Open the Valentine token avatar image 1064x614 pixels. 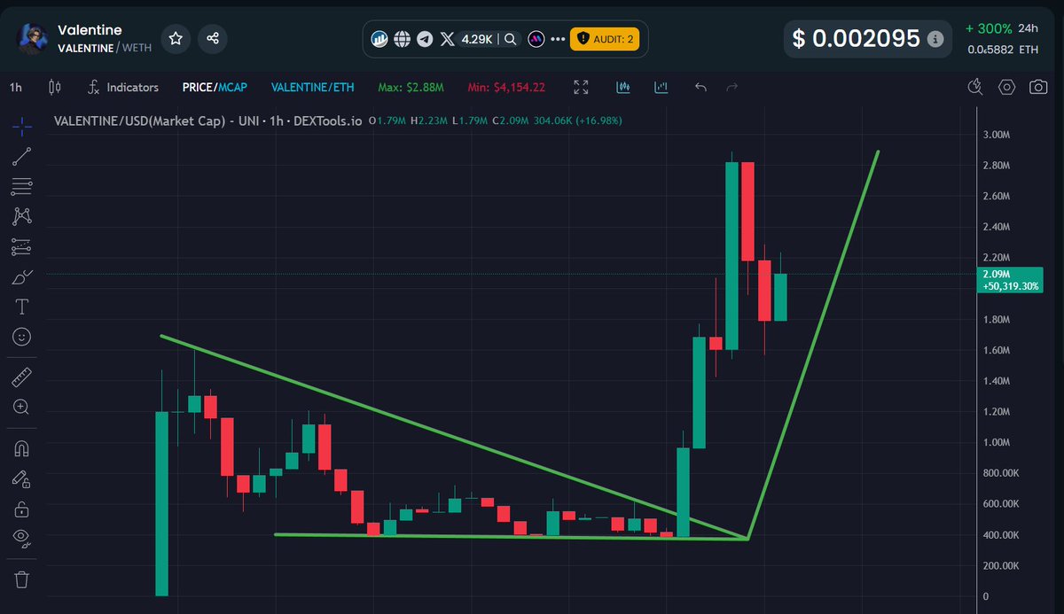pos(33,39)
